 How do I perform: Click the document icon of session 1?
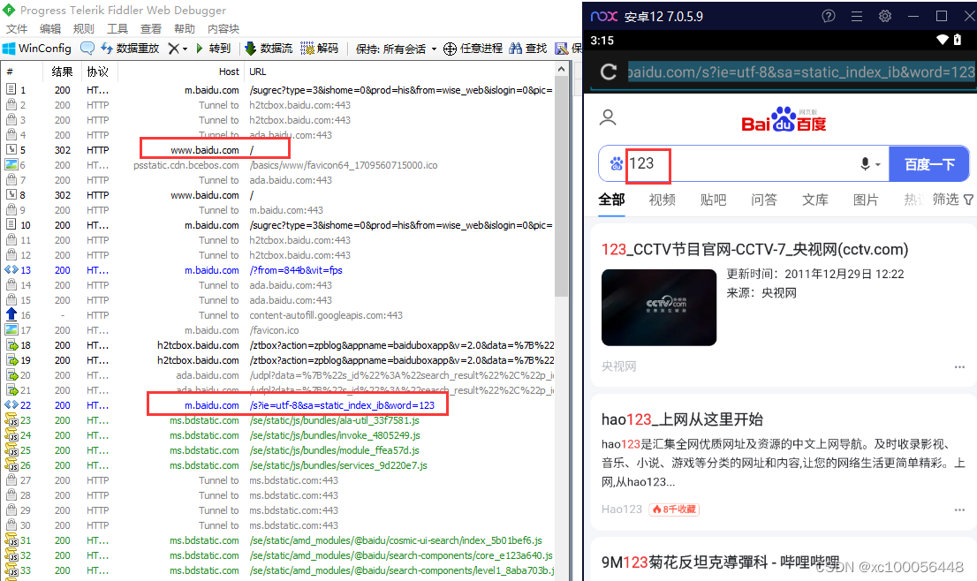coord(11,90)
